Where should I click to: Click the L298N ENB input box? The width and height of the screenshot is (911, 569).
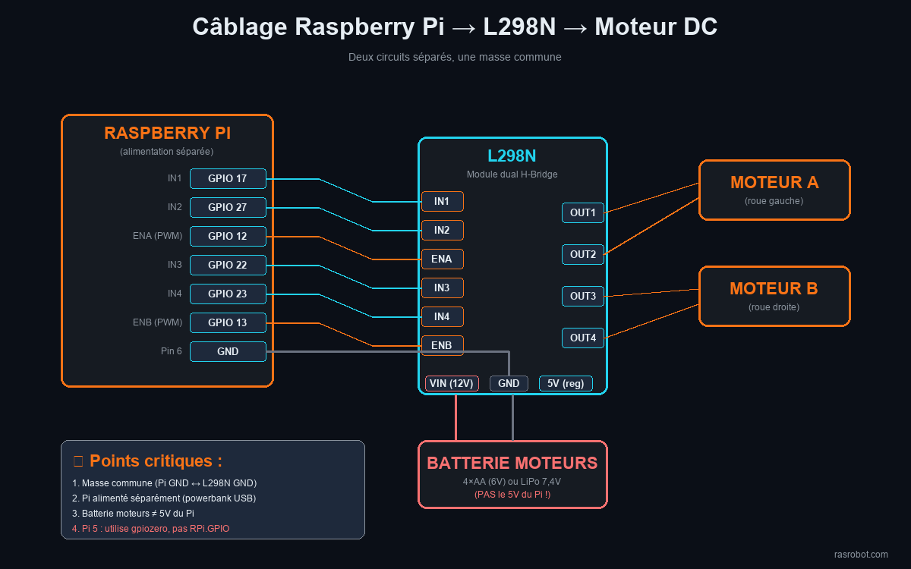click(x=442, y=345)
